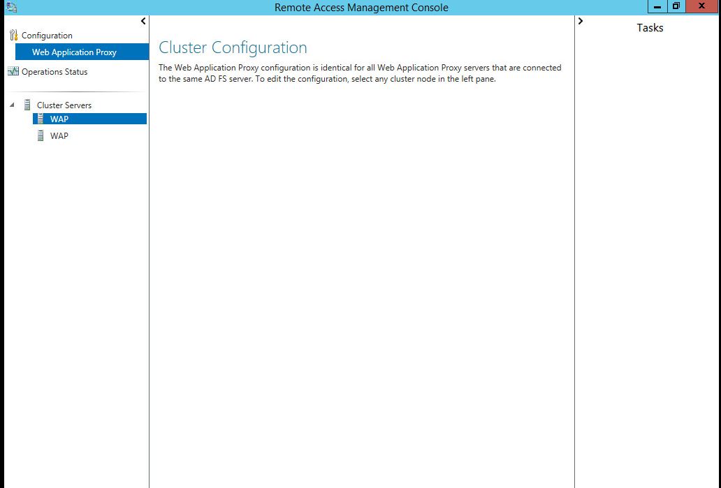This screenshot has height=488, width=721.
Task: Restore down the console window
Action: pyautogui.click(x=676, y=6)
